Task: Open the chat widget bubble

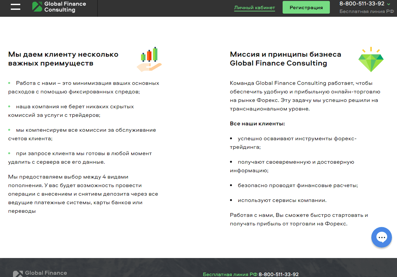Action: (381, 237)
